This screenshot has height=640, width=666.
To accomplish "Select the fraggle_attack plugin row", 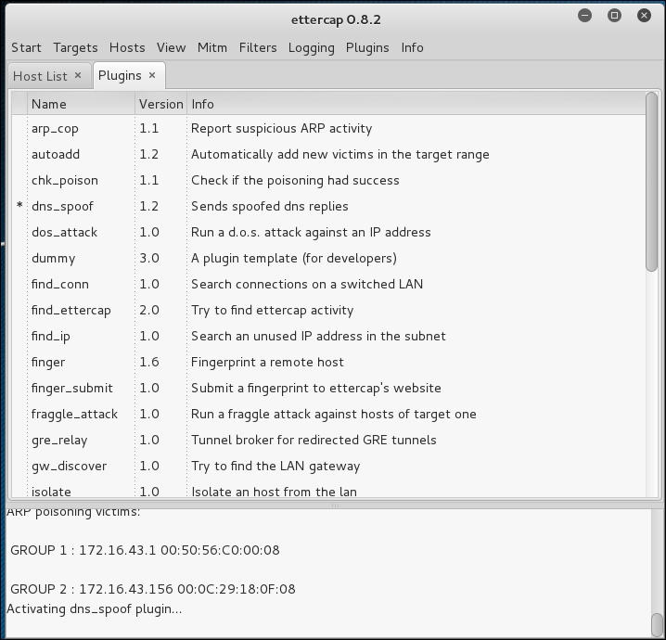I will pyautogui.click(x=328, y=414).
